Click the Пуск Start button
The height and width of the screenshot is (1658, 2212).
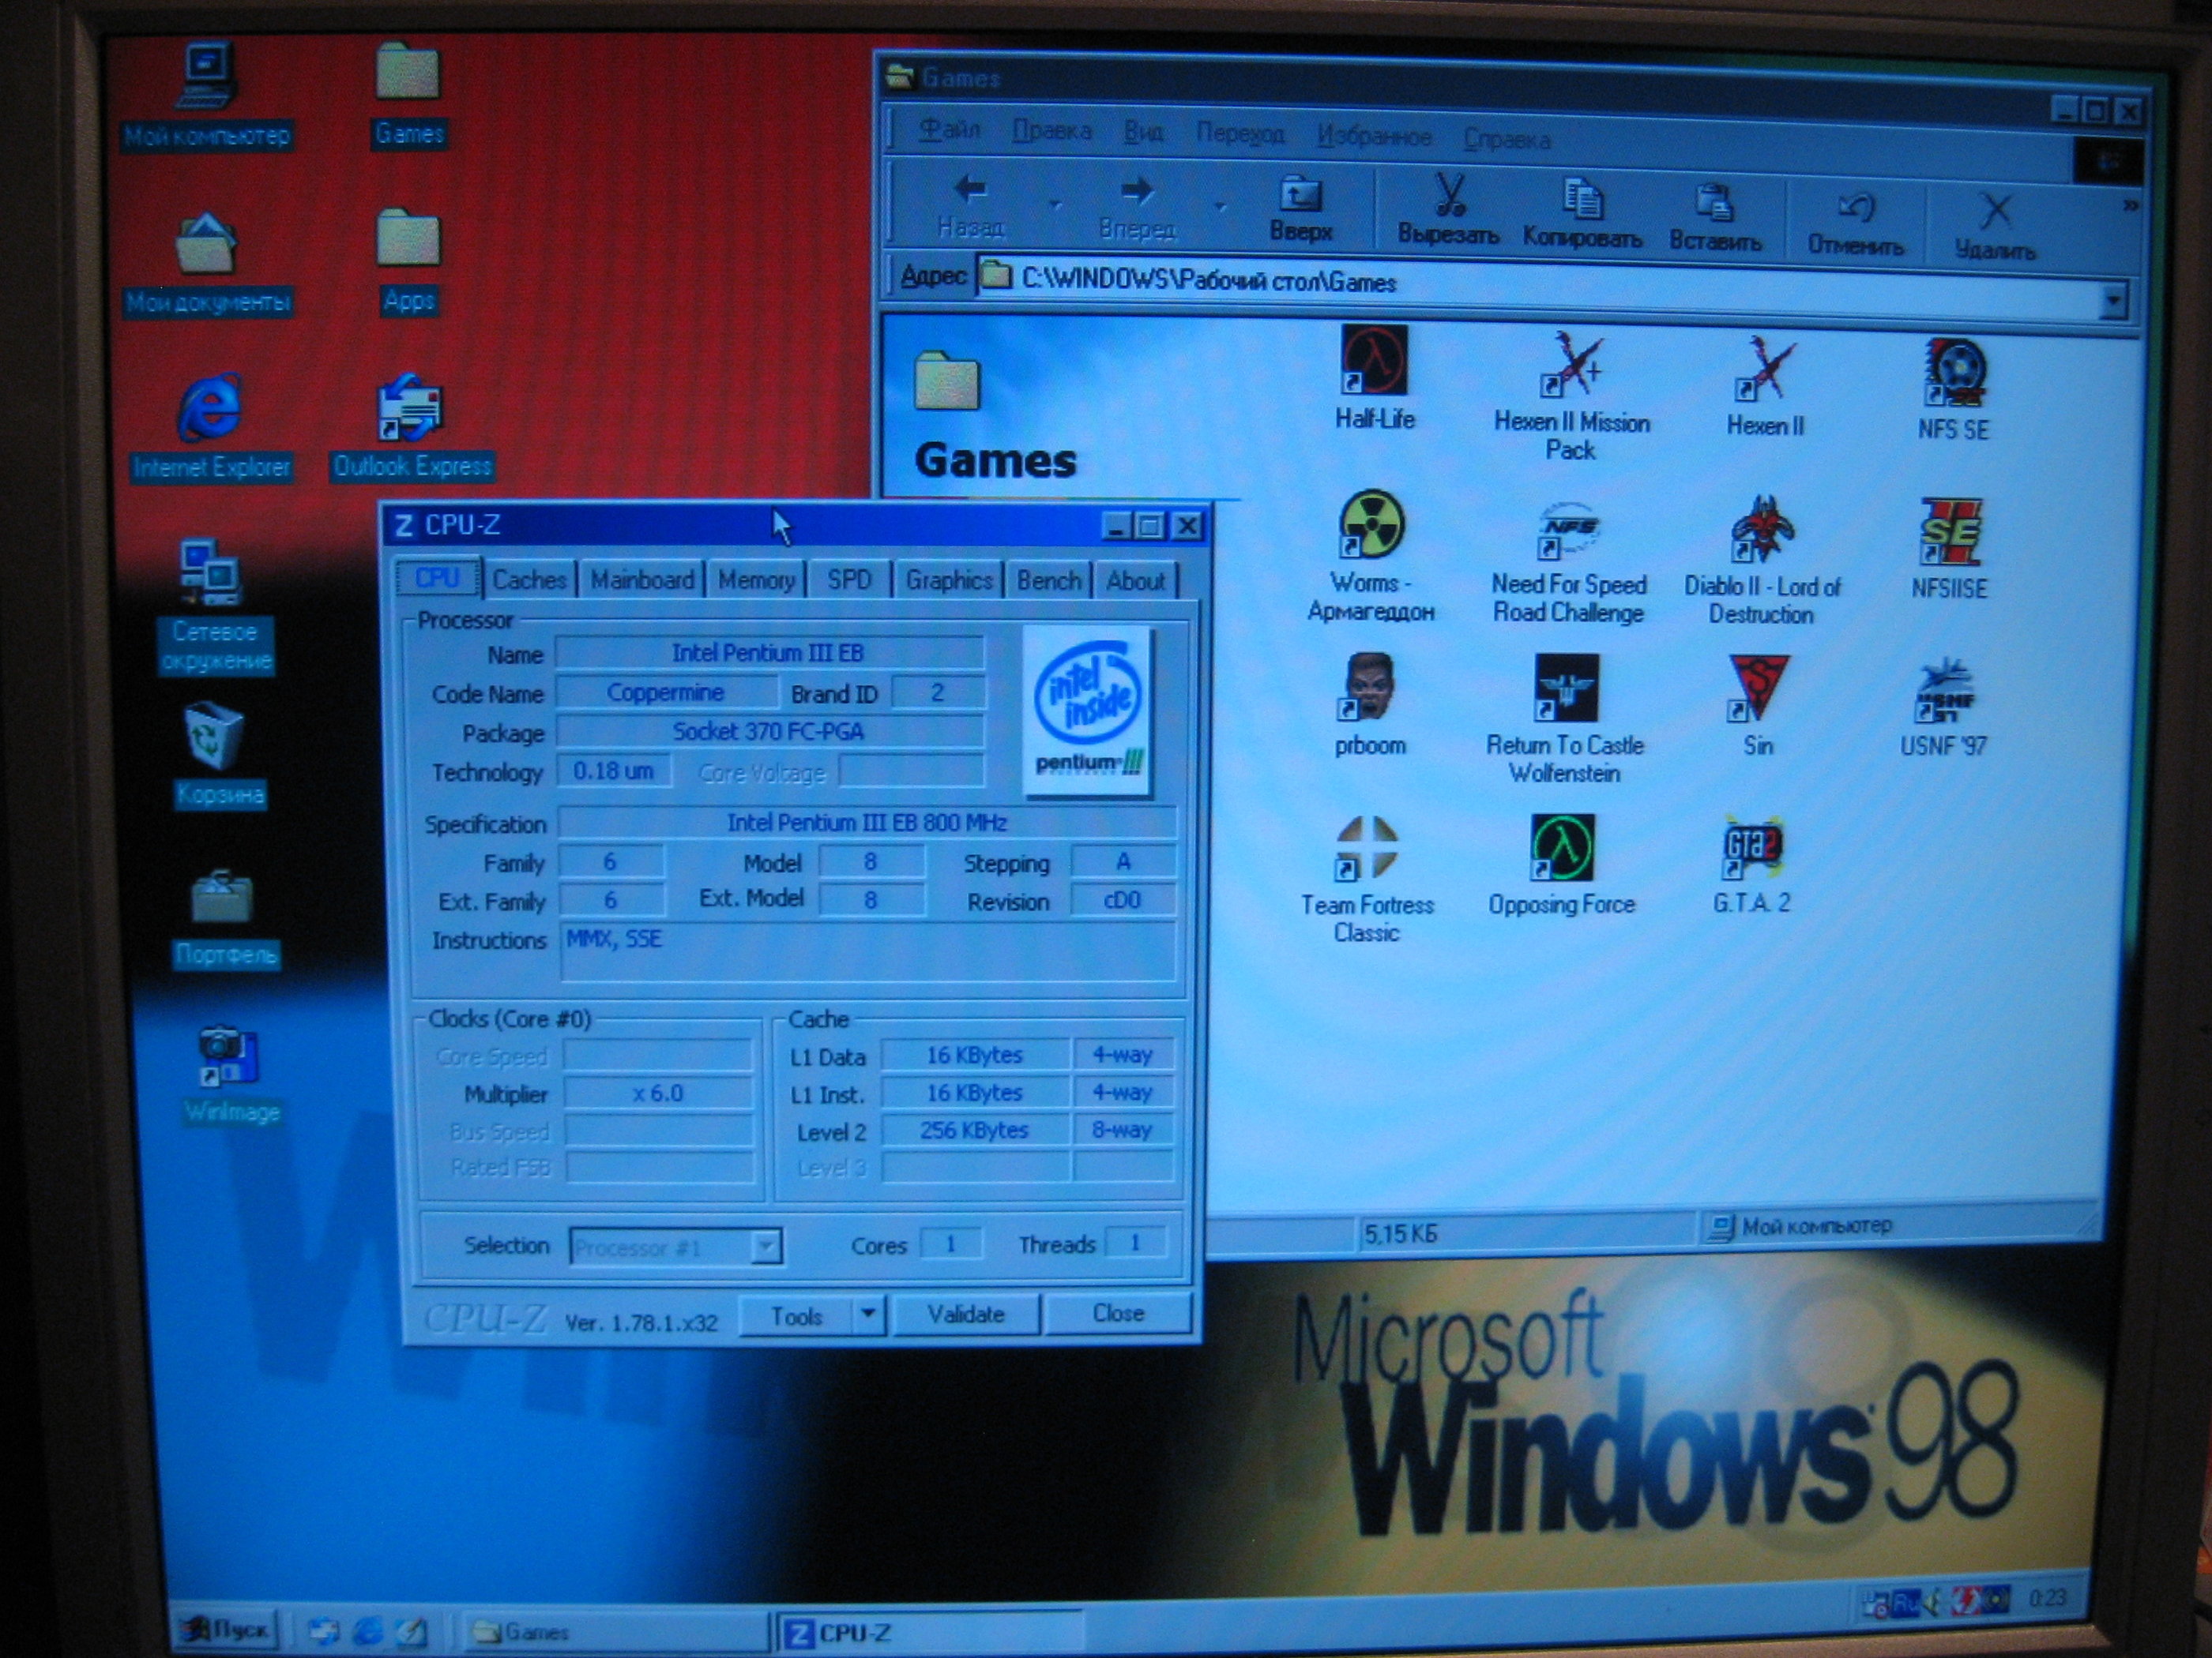[x=225, y=1630]
